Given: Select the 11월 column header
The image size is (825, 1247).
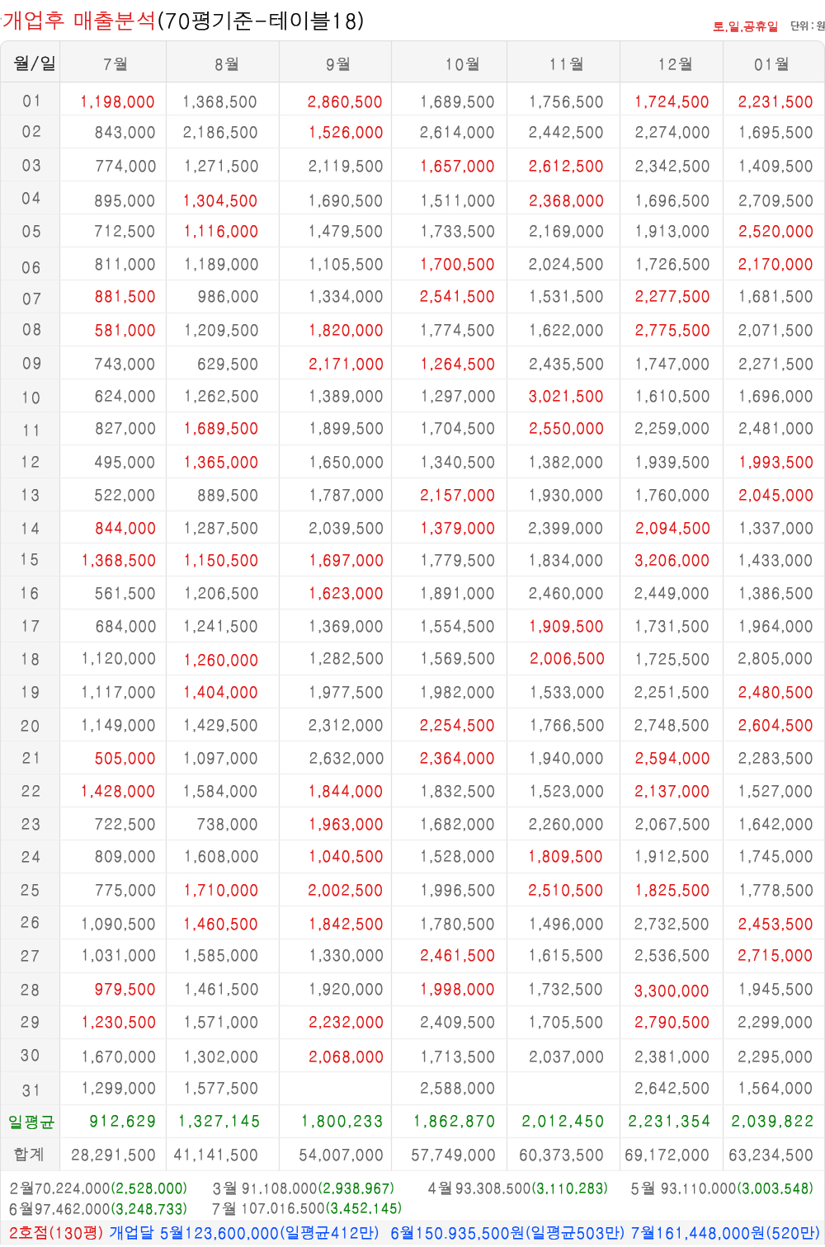Looking at the screenshot, I should [567, 64].
